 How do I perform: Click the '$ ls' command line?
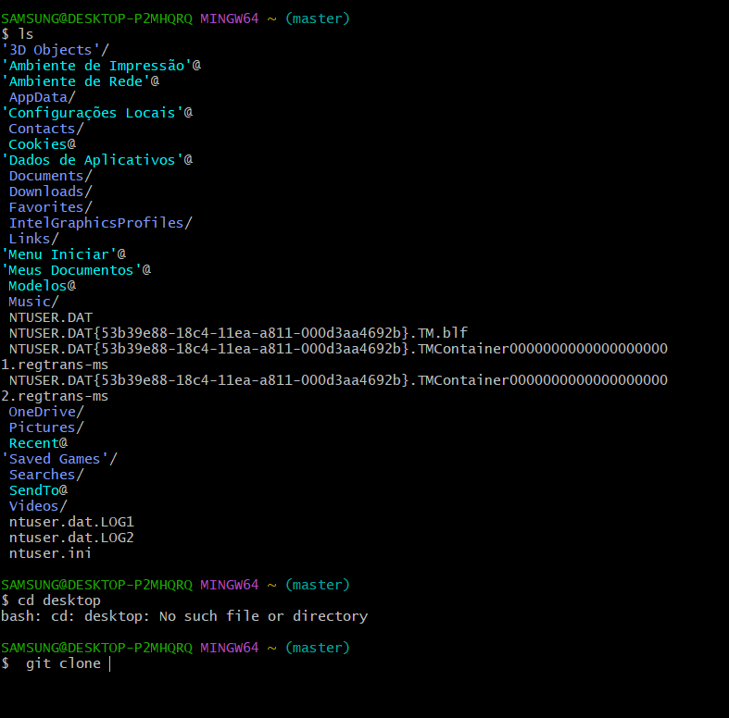click(18, 34)
